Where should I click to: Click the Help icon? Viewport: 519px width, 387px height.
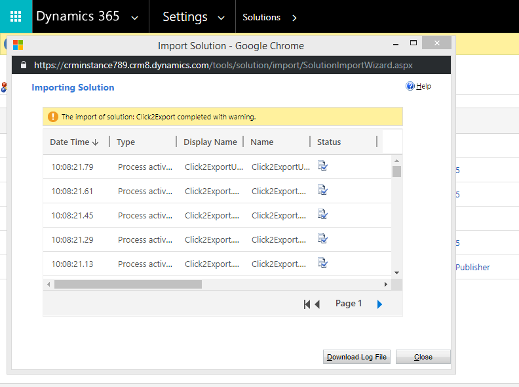(410, 86)
